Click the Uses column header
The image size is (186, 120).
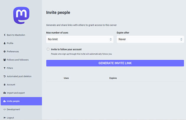coord(66,78)
